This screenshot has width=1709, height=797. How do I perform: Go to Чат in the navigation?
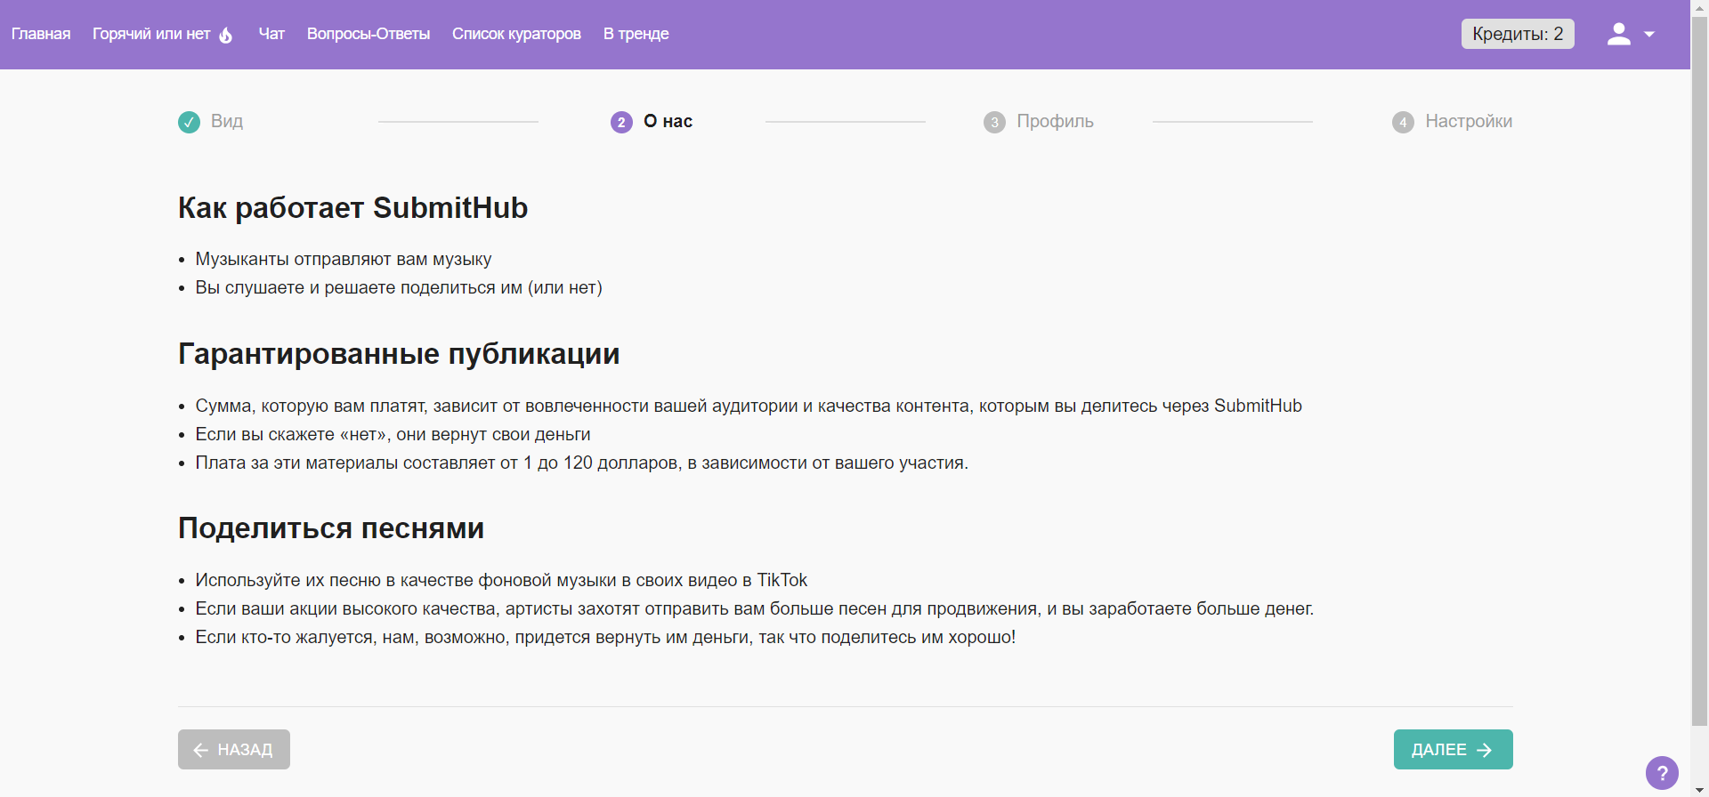point(271,34)
